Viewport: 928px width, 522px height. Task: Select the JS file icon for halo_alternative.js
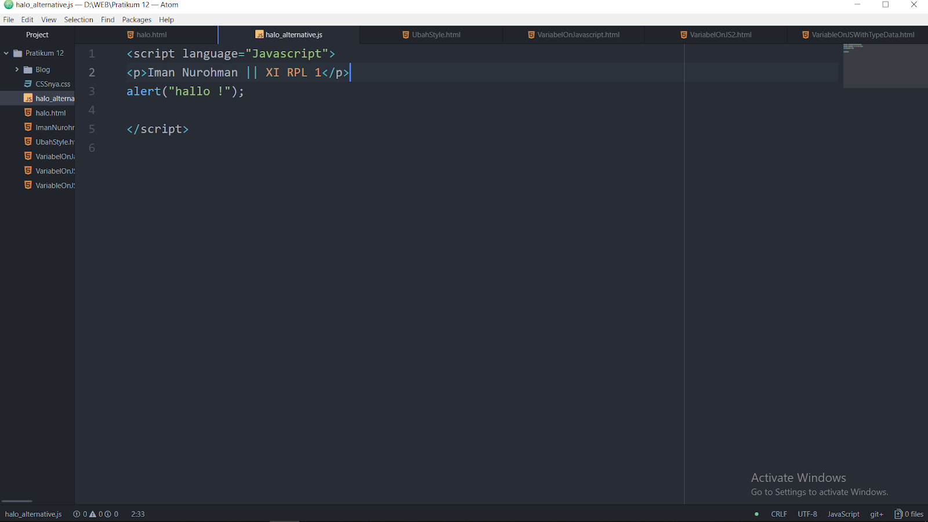click(27, 98)
